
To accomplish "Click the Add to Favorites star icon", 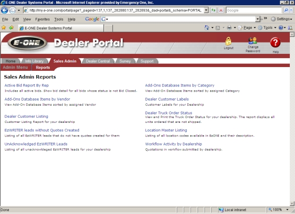I will [11, 28].
